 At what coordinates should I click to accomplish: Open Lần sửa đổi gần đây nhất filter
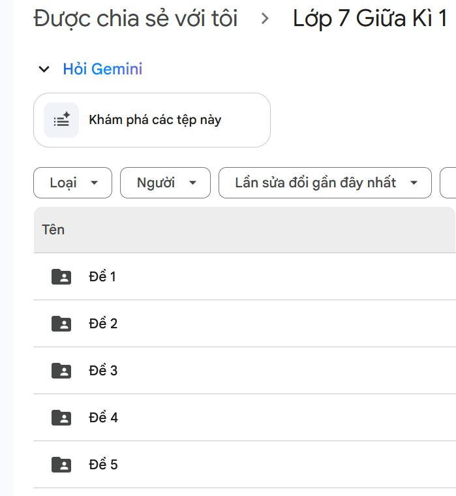pyautogui.click(x=325, y=183)
